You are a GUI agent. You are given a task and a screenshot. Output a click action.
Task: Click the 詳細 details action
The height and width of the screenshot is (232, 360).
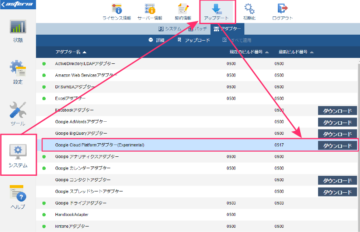156,40
